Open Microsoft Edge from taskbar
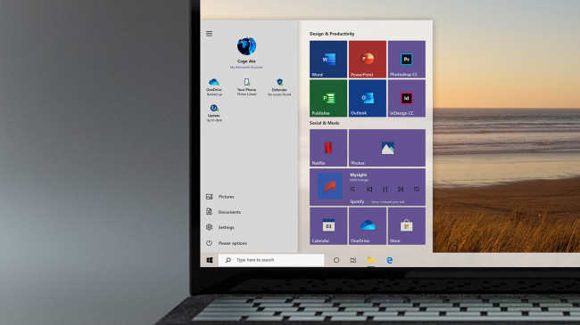580x325 pixels. [x=390, y=260]
